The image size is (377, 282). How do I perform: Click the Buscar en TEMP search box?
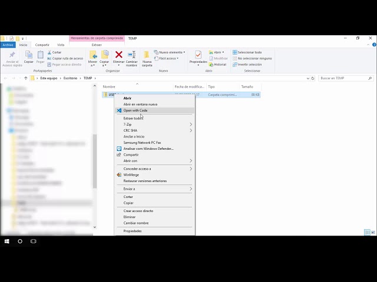[346, 78]
